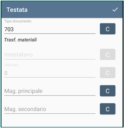
Task: Click the underline beneath the 703 value
Action: coord(50,34)
